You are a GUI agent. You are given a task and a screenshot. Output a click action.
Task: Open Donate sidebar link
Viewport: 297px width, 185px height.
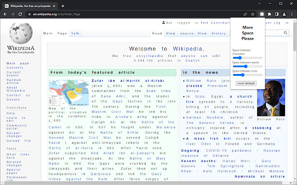coord(13,100)
